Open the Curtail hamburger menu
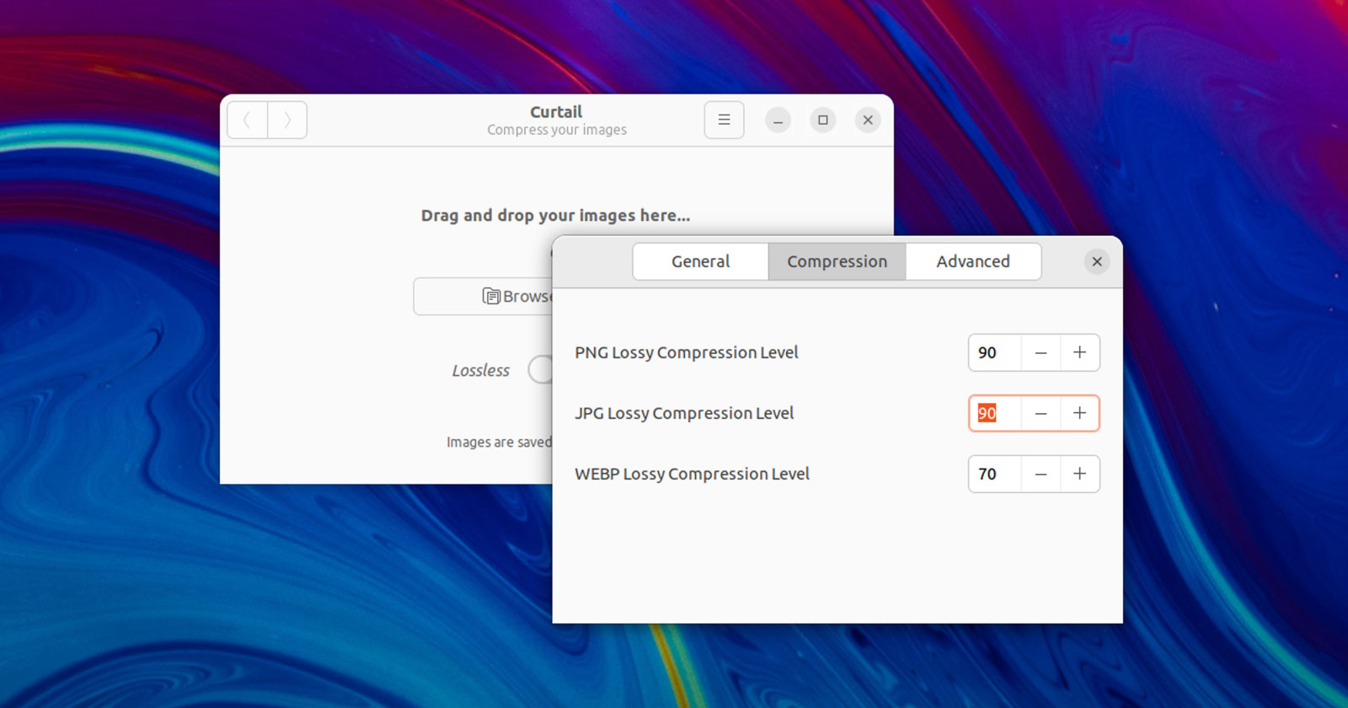This screenshot has height=708, width=1348. (x=724, y=120)
